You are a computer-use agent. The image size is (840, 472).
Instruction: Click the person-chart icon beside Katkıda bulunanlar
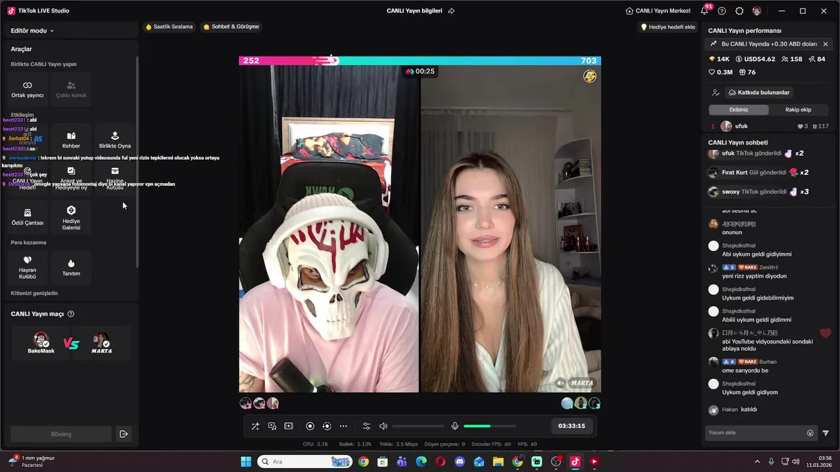(x=716, y=92)
